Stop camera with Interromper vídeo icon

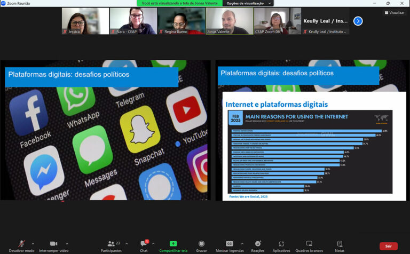53,244
